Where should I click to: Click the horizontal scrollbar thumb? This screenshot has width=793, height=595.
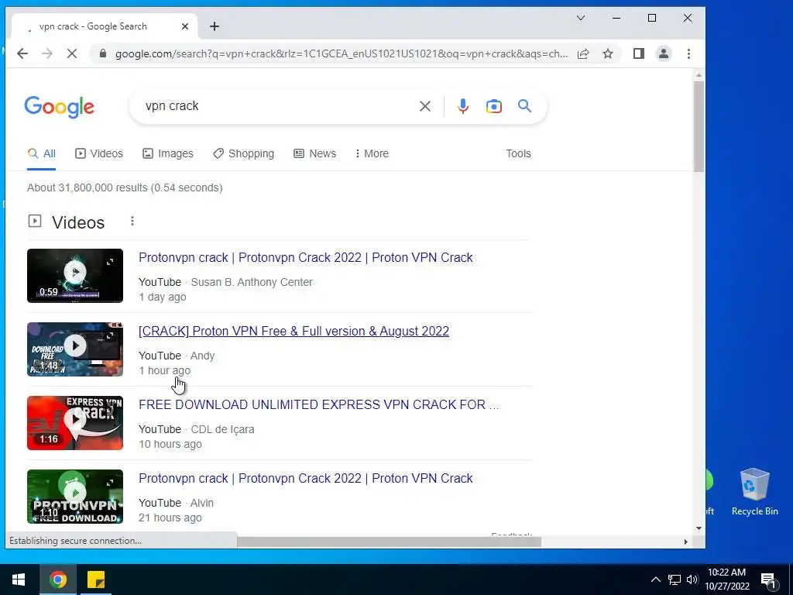(390, 542)
